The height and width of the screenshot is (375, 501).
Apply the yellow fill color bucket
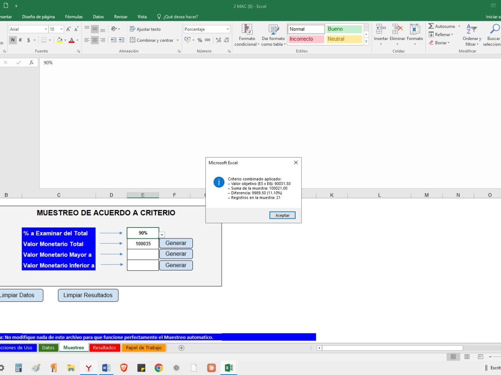(59, 40)
